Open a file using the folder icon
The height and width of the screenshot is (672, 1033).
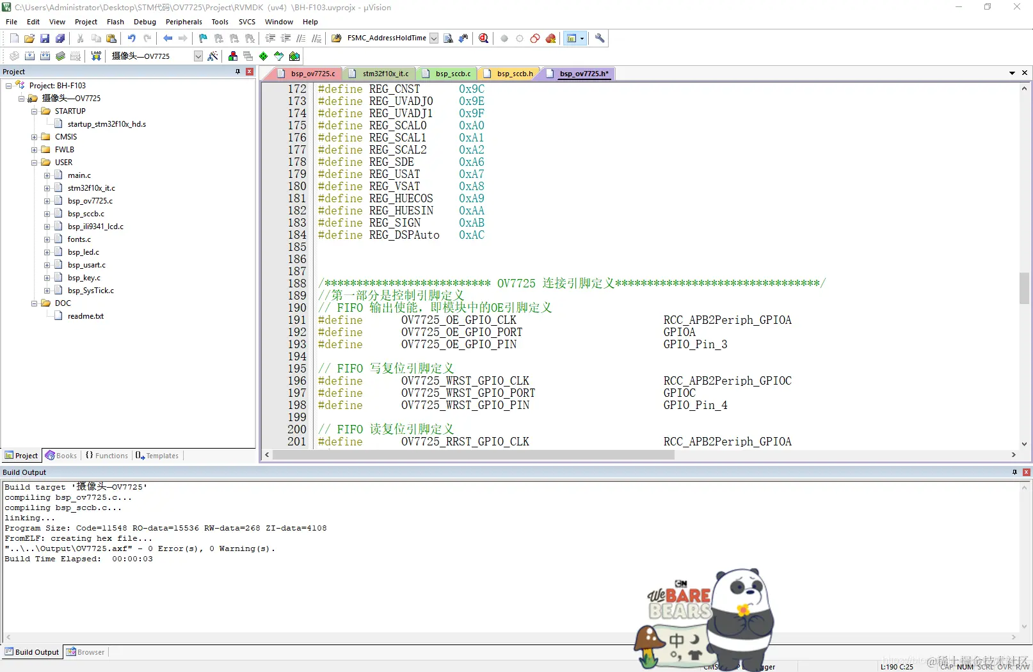29,38
